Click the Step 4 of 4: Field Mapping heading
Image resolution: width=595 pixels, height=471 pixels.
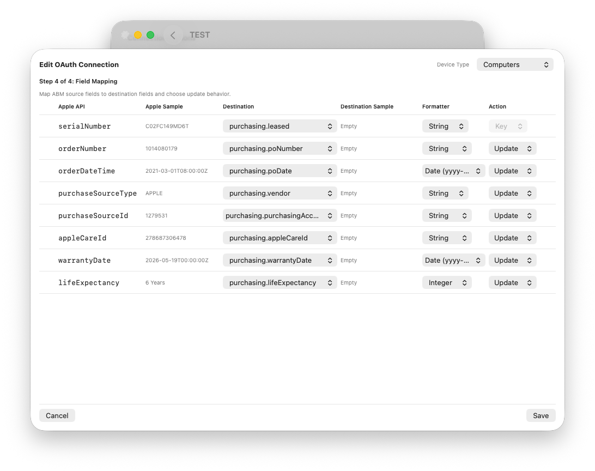point(78,81)
